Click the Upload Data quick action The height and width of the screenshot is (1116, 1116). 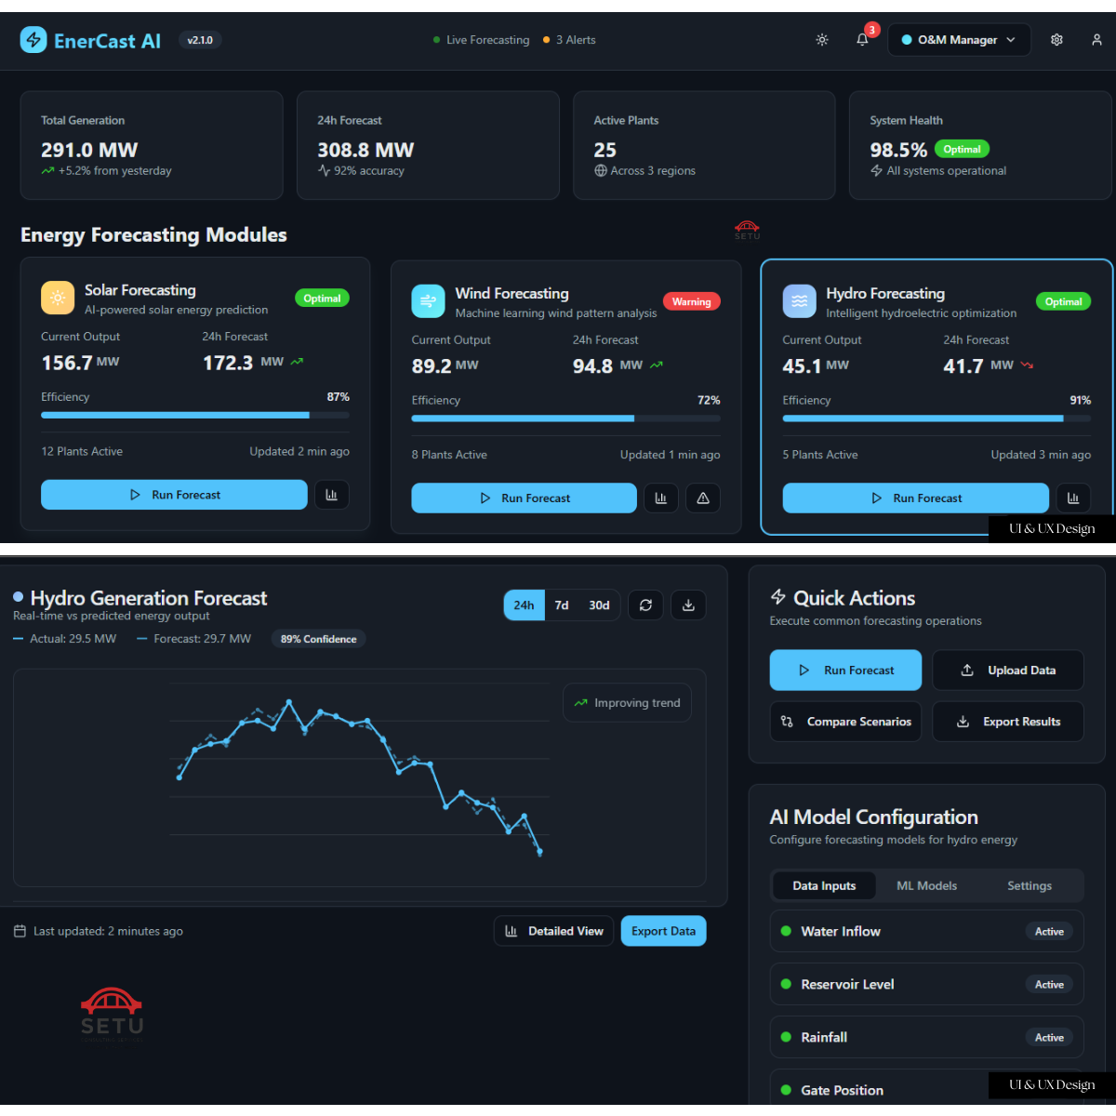click(x=1008, y=671)
